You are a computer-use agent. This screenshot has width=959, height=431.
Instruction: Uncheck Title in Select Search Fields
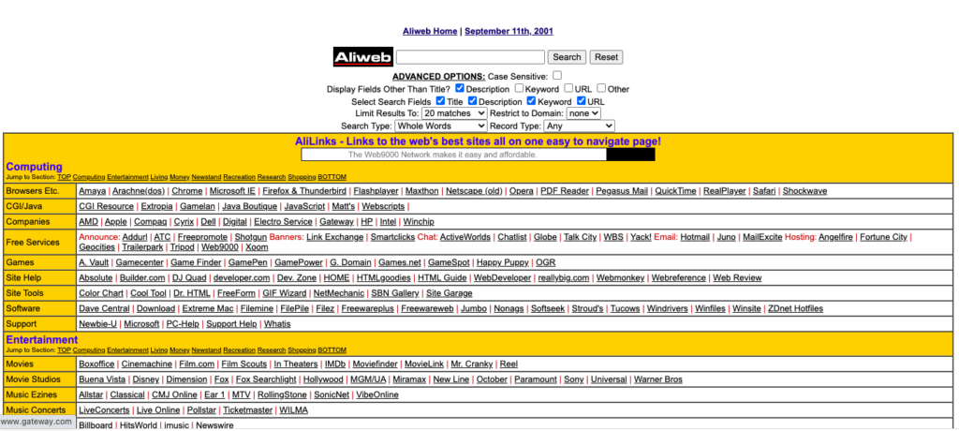tap(441, 100)
